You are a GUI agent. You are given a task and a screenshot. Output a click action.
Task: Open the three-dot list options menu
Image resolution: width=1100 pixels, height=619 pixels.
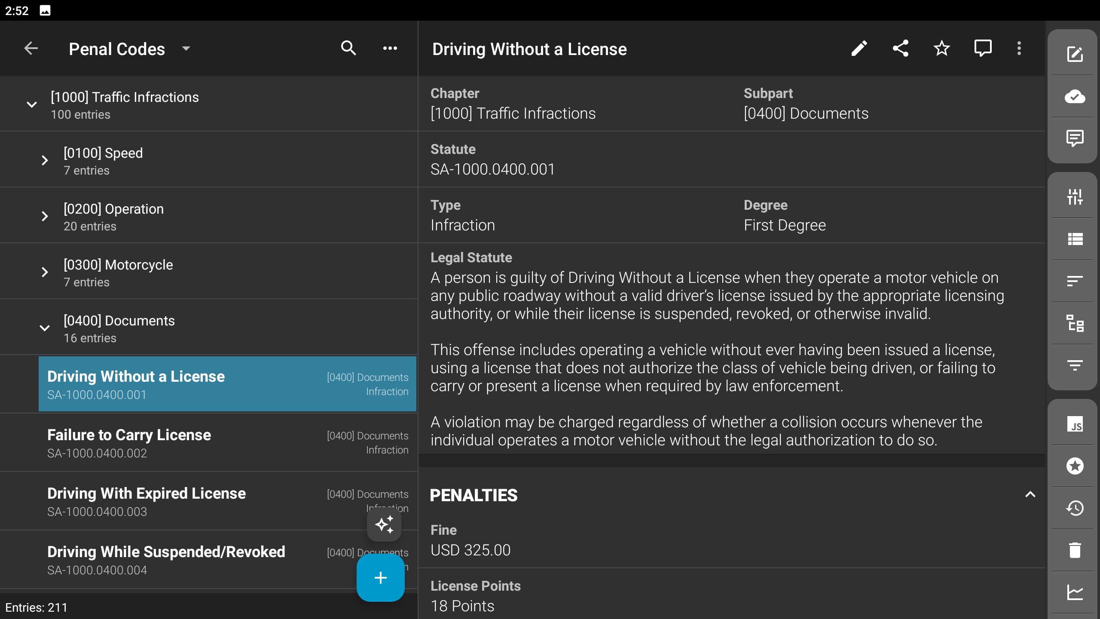[x=390, y=49]
